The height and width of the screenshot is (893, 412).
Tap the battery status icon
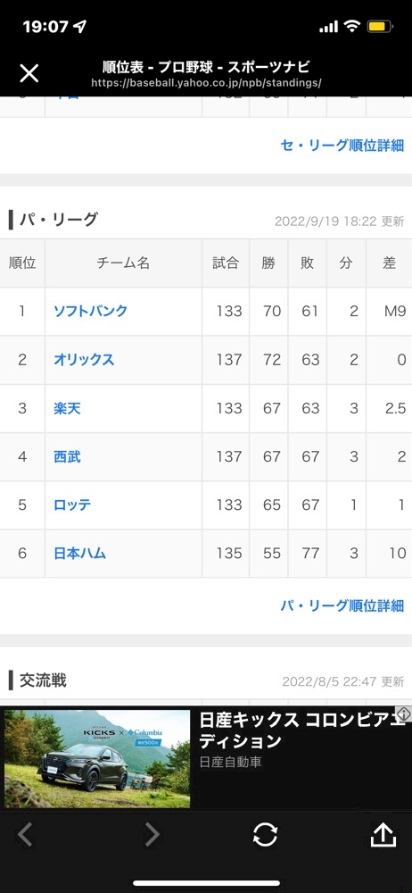tap(379, 26)
